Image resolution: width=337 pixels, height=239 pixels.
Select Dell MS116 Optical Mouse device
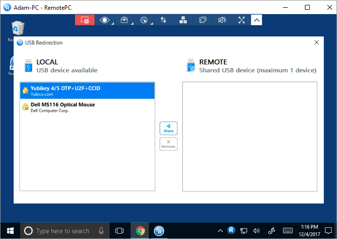(87, 107)
